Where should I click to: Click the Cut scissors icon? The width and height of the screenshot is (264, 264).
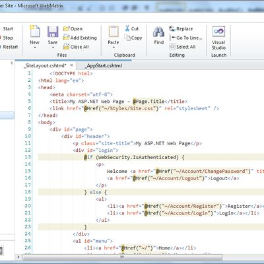[127, 28]
